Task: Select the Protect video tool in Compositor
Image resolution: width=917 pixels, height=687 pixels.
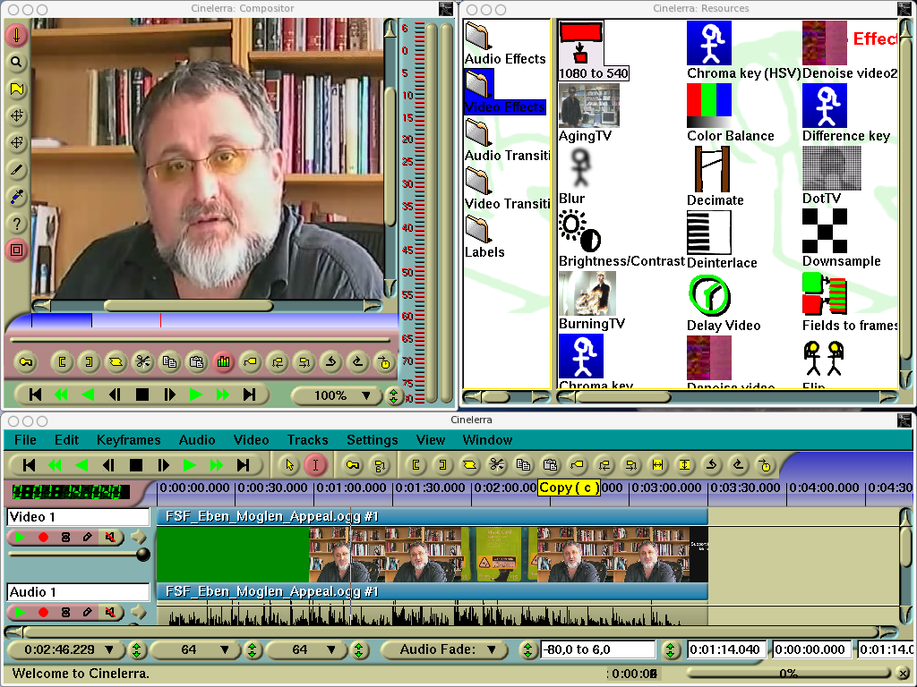Action: pyautogui.click(x=16, y=35)
